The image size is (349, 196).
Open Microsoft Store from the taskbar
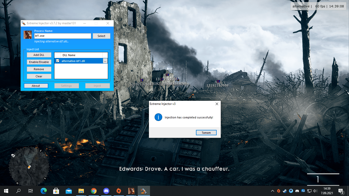(x=56, y=191)
